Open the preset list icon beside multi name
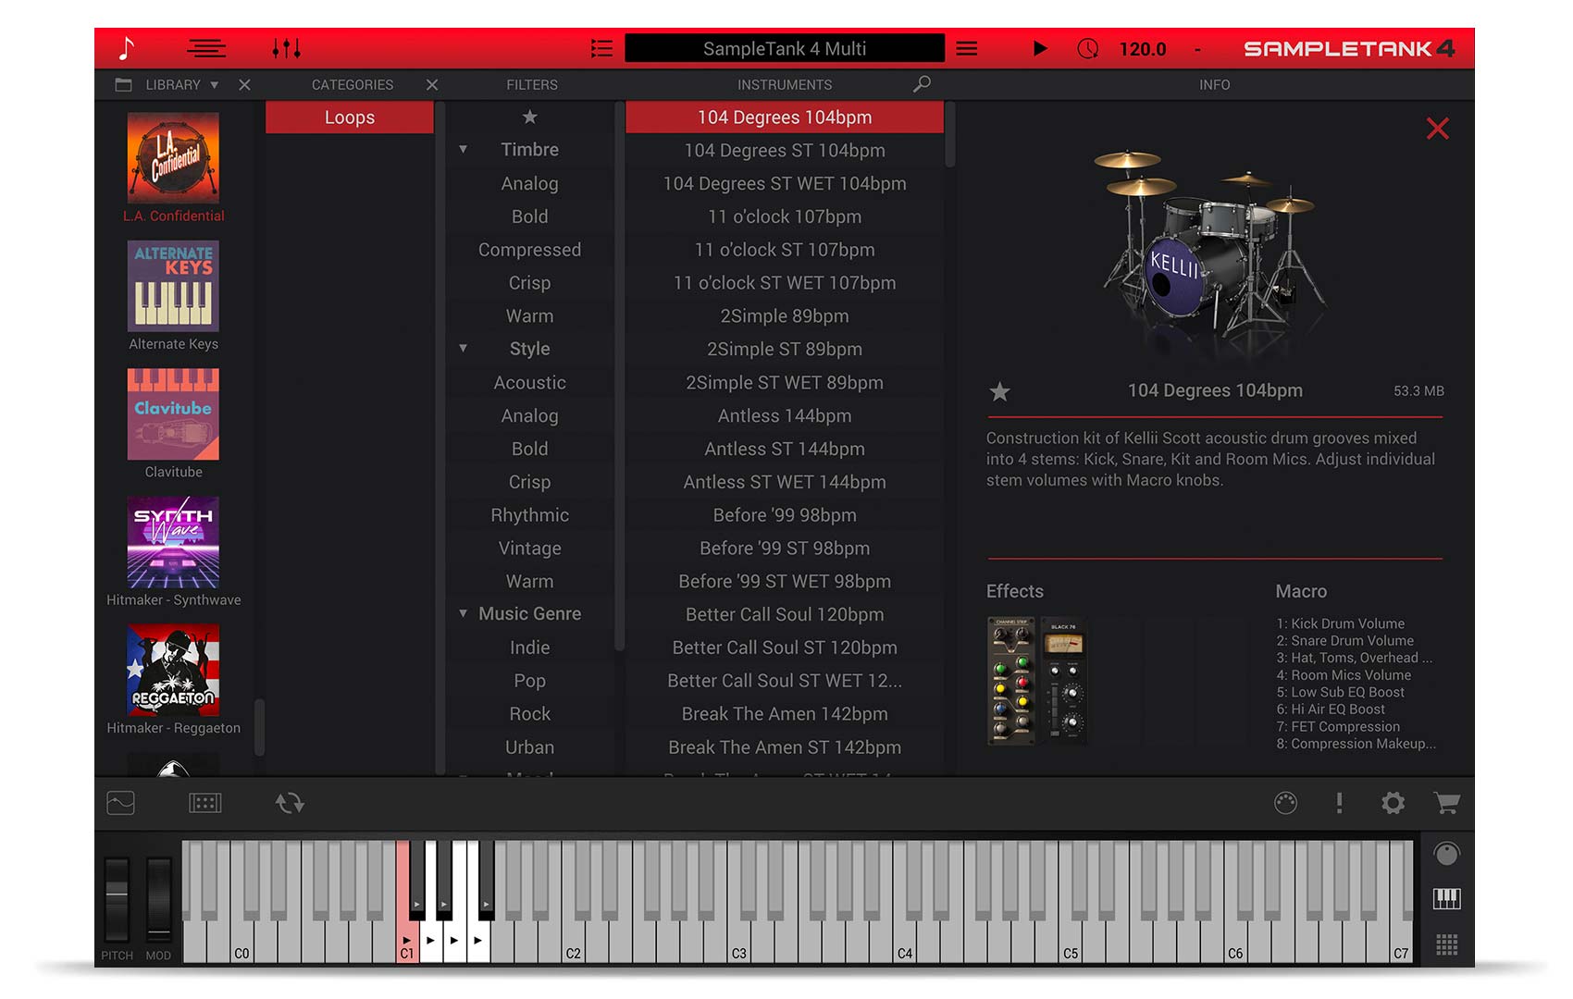The image size is (1573, 999). coord(601,49)
